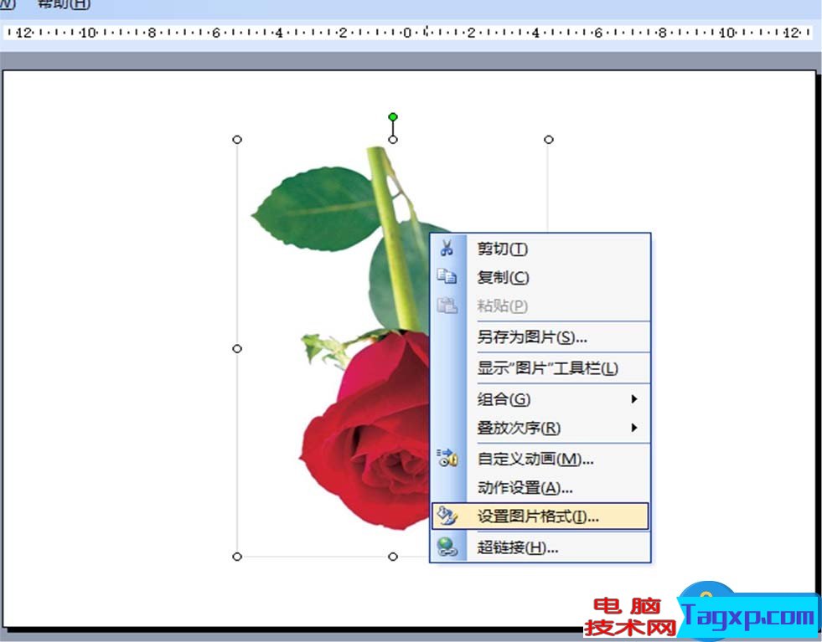The width and height of the screenshot is (822, 642).
Task: Click the globe icon beside 超链接
Action: tap(447, 547)
